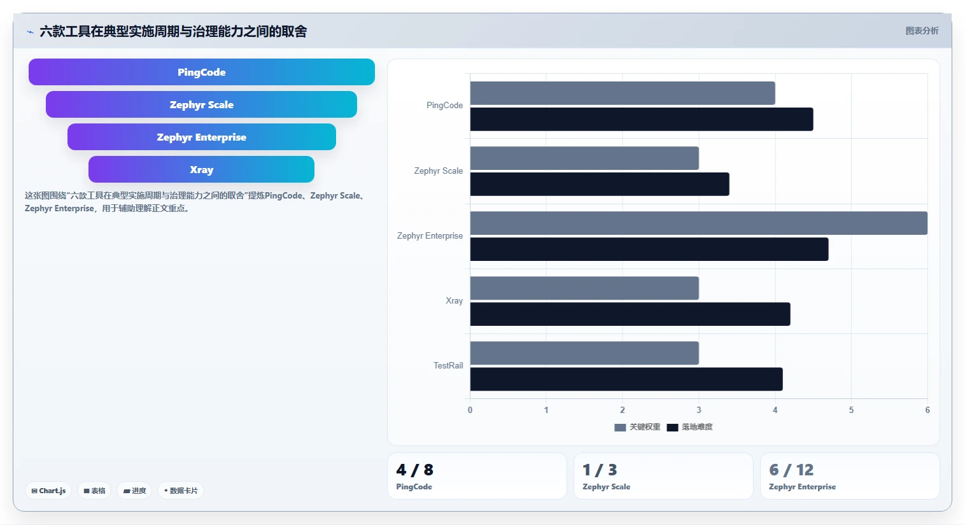Click the small blue icon beside the title

click(30, 32)
